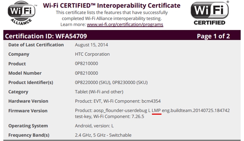This screenshot has height=141, width=244.
Task: Click the date August 15, 2014
Action: point(91,45)
